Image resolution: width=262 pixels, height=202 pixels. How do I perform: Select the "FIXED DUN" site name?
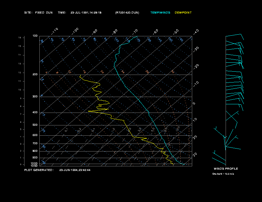44,13
